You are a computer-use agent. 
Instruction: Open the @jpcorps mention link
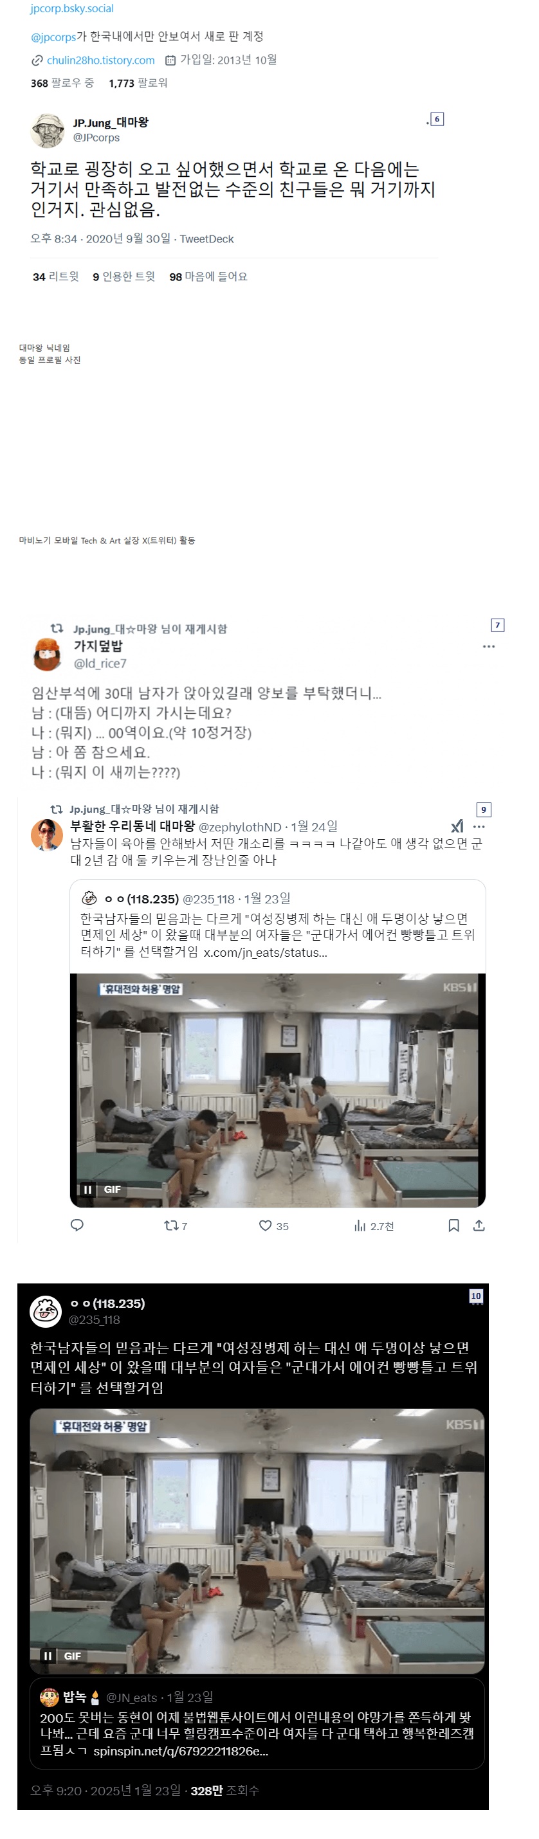coord(53,37)
